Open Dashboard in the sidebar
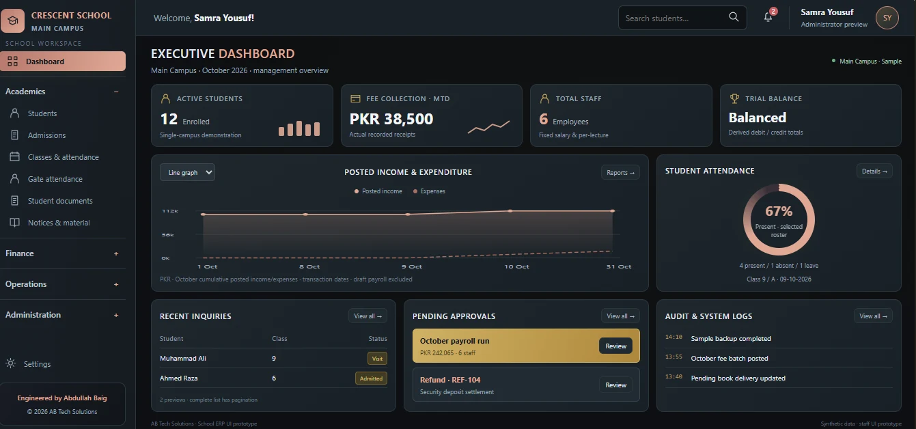The image size is (916, 429). tap(63, 61)
